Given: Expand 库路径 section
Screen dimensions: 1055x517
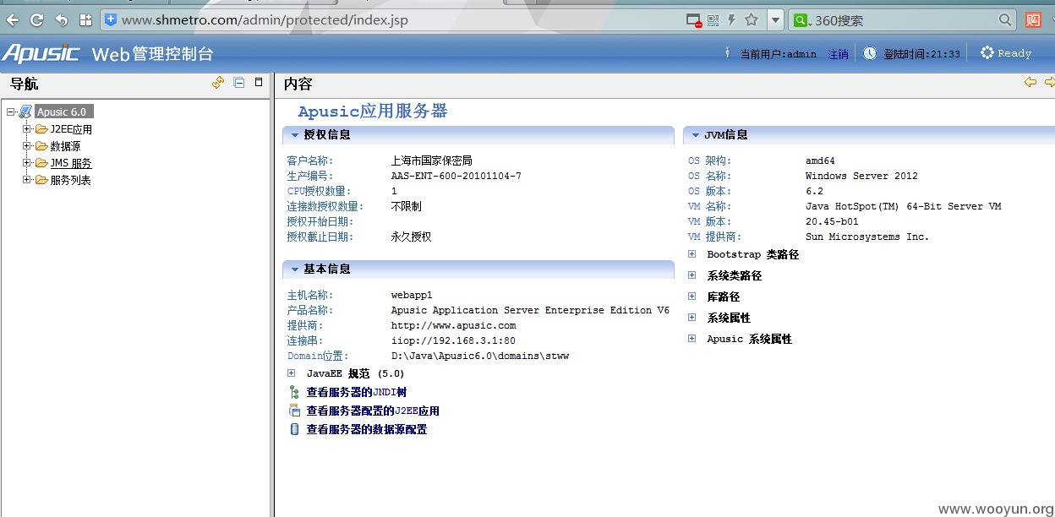Looking at the screenshot, I should coord(691,297).
